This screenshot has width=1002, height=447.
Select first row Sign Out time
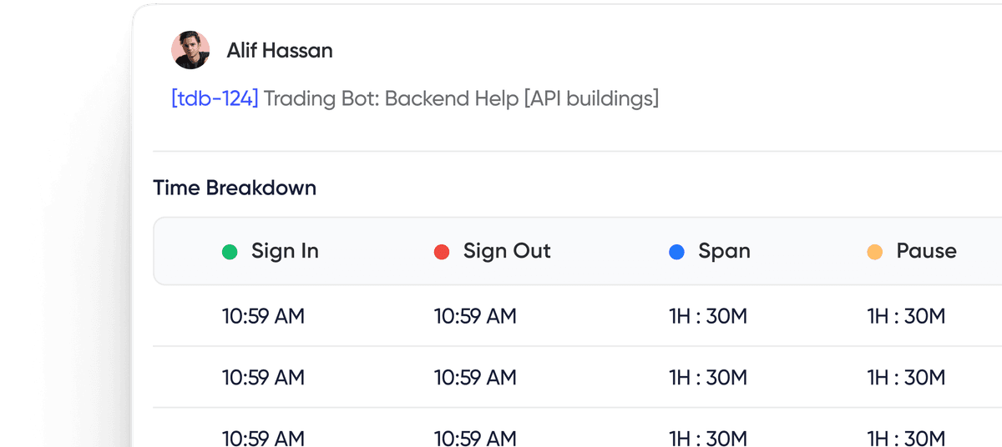pyautogui.click(x=475, y=316)
